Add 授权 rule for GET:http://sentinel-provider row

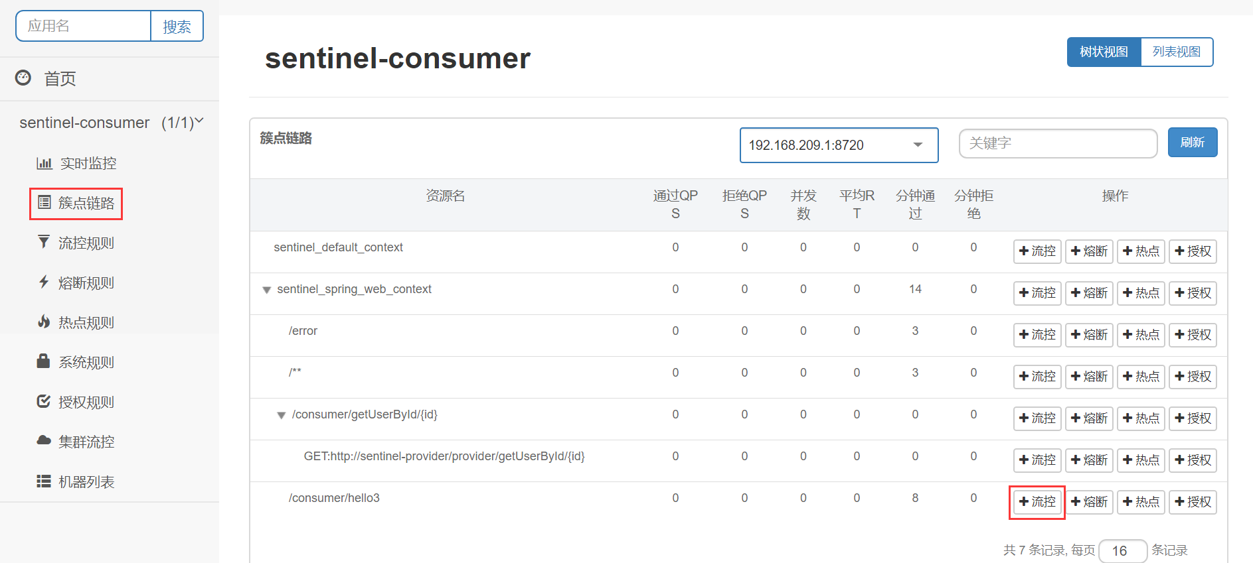1193,460
